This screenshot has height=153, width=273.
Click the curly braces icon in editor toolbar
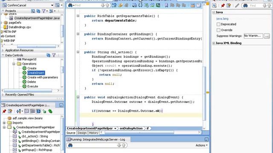(140, 5)
